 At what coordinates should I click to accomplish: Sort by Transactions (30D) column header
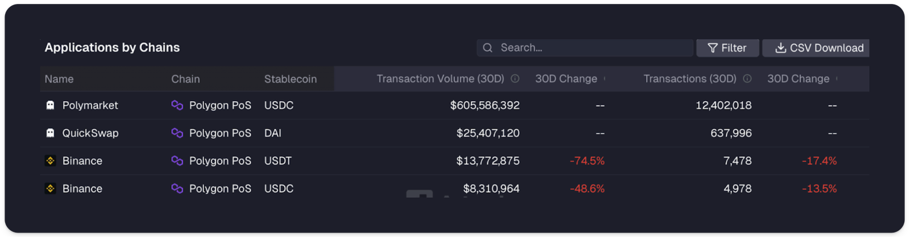point(689,79)
